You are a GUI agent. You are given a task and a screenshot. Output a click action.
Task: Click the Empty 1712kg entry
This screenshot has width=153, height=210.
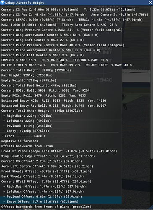(x=26, y=131)
